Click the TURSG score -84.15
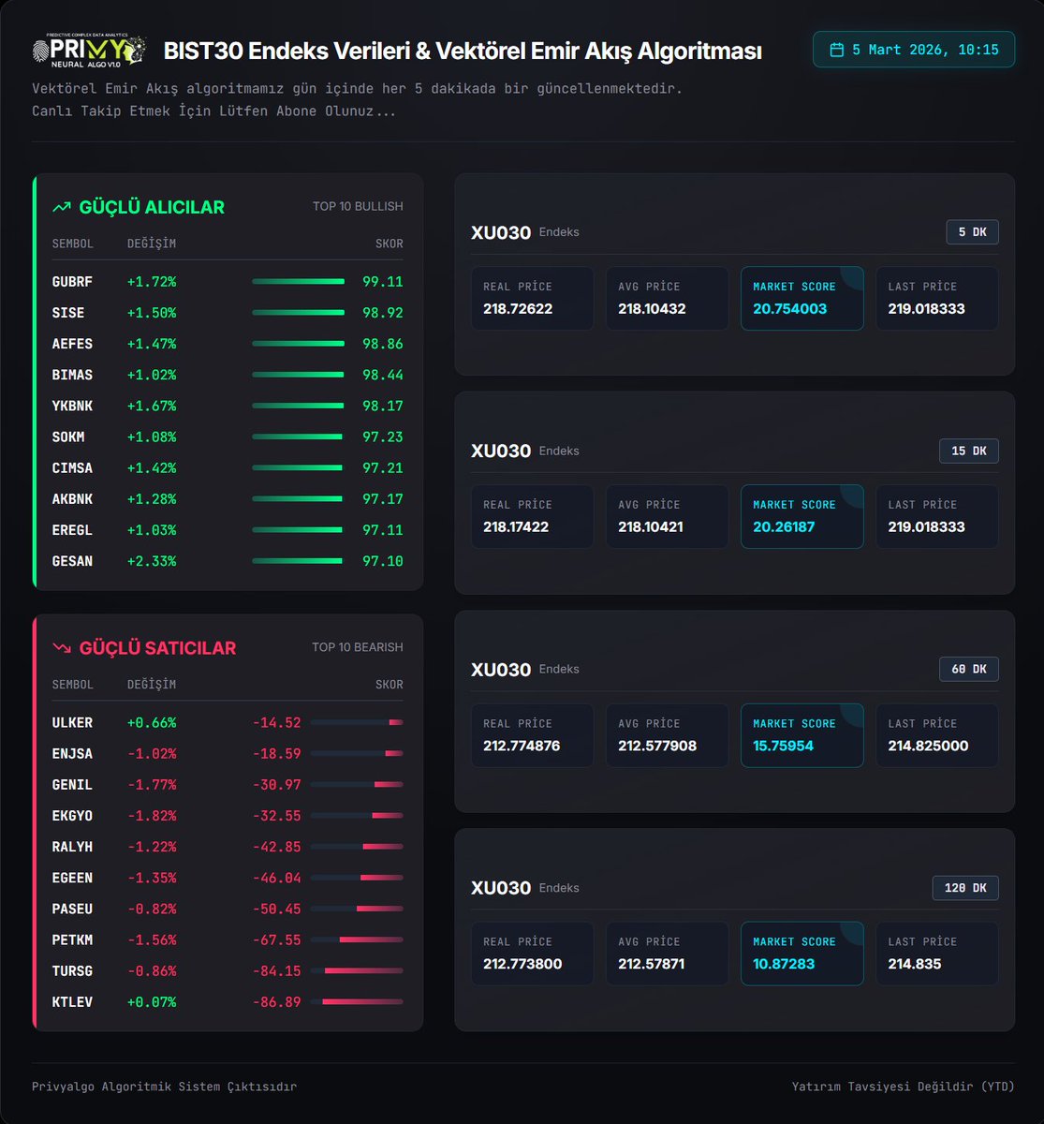1044x1124 pixels. 277,970
